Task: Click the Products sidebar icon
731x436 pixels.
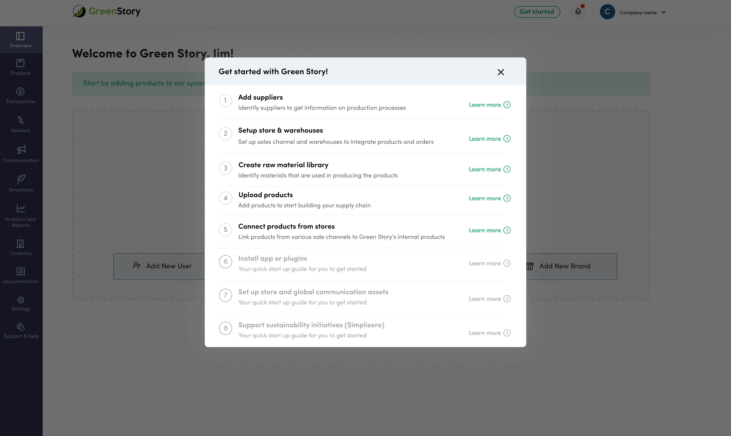Action: pos(20,63)
